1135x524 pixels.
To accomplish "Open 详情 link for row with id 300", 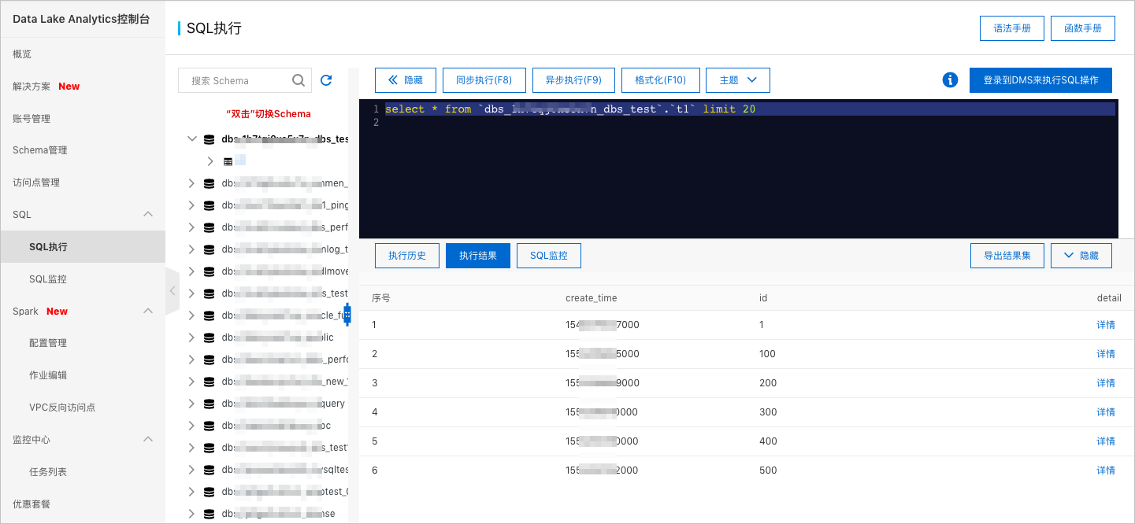I will click(1106, 412).
